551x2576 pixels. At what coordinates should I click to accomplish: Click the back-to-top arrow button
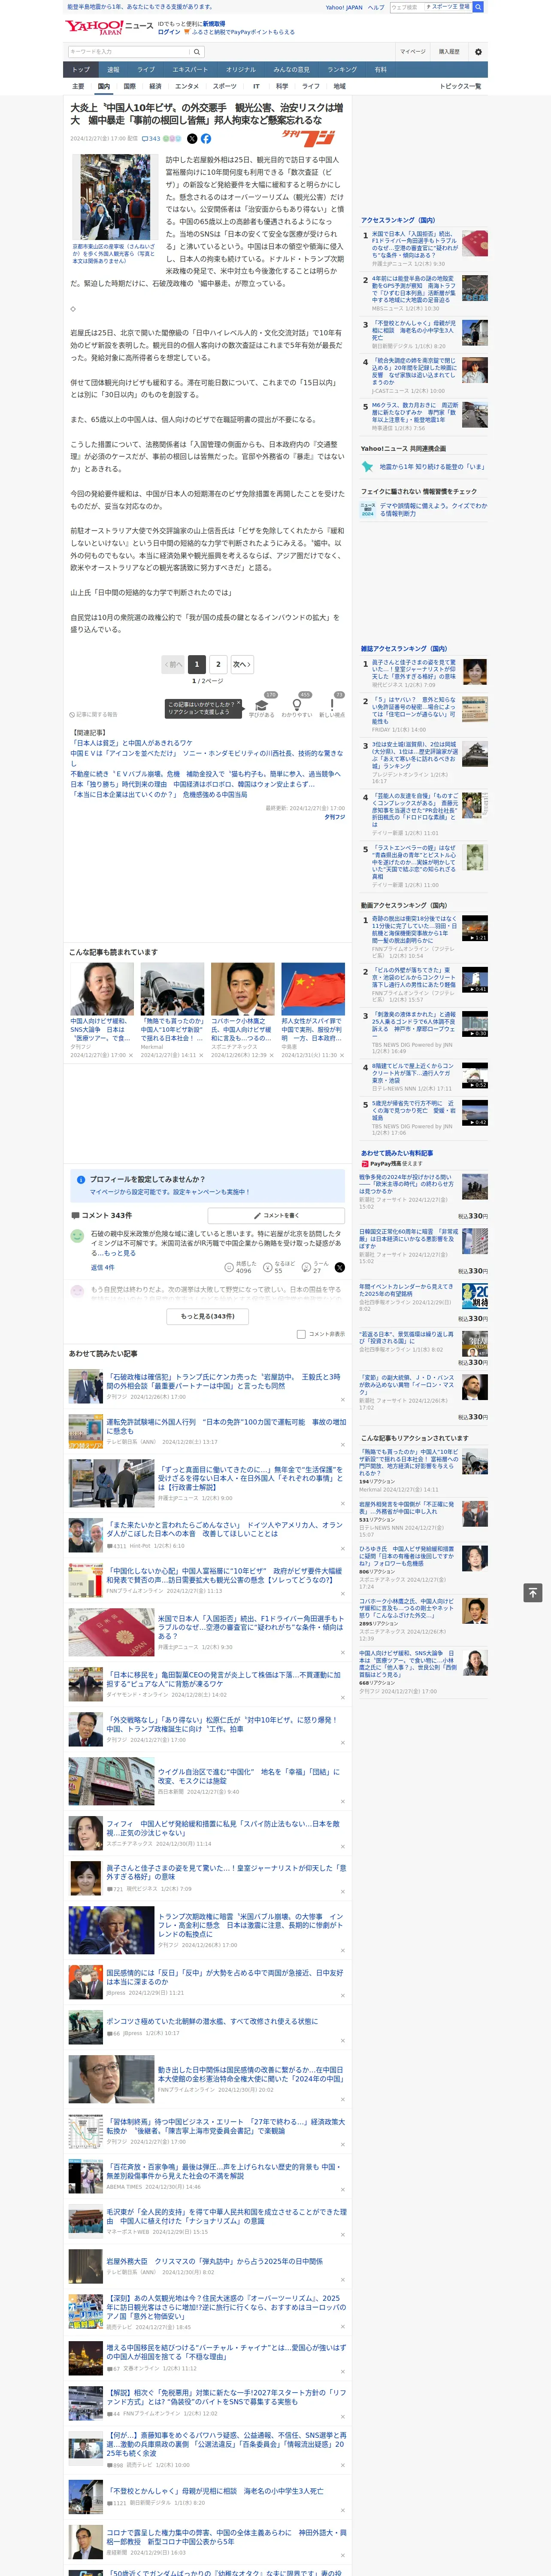point(533,1592)
